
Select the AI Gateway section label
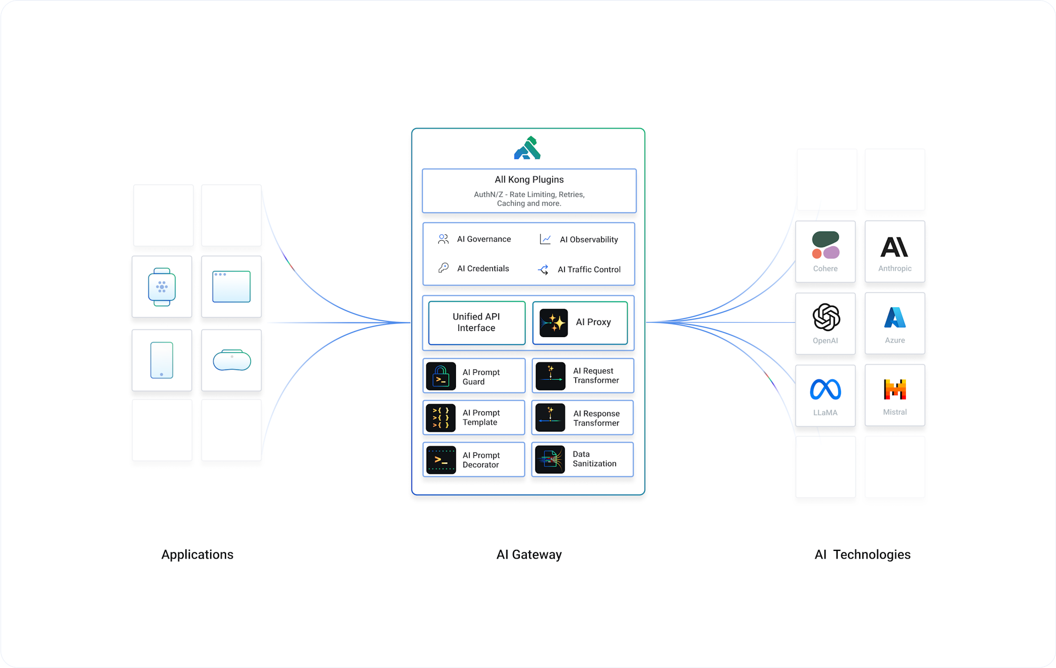pos(529,554)
